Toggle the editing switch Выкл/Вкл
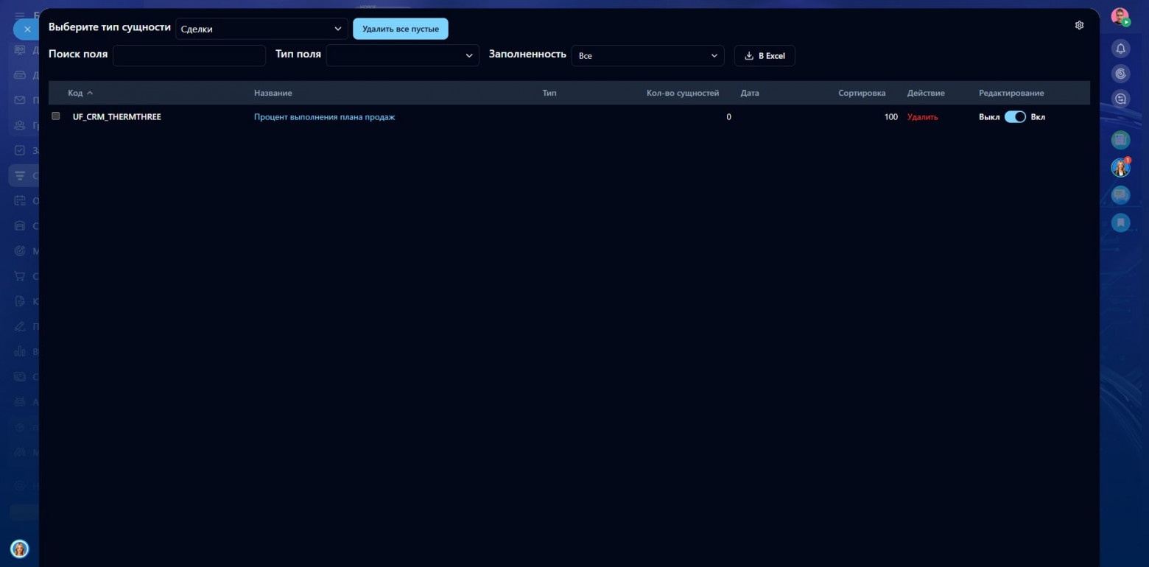This screenshot has height=567, width=1149. tap(1015, 117)
